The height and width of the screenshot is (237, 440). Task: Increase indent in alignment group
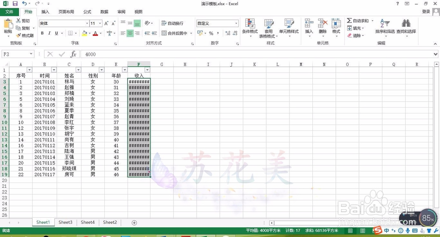[x=154, y=33]
